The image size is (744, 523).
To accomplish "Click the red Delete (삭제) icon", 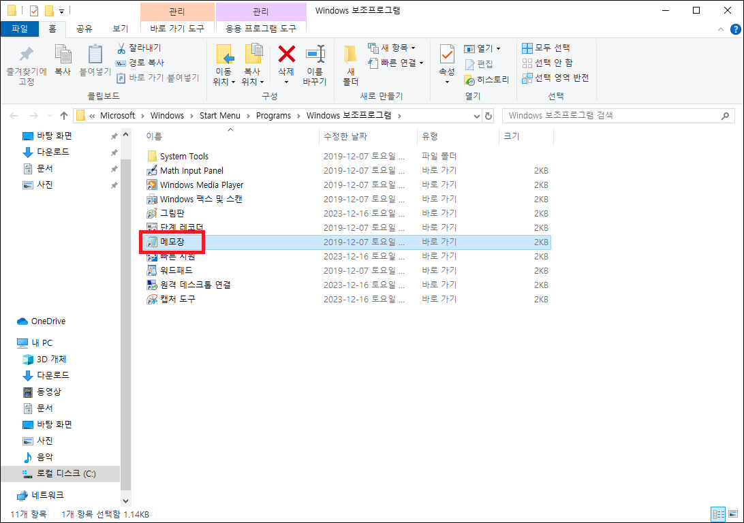I will [286, 54].
